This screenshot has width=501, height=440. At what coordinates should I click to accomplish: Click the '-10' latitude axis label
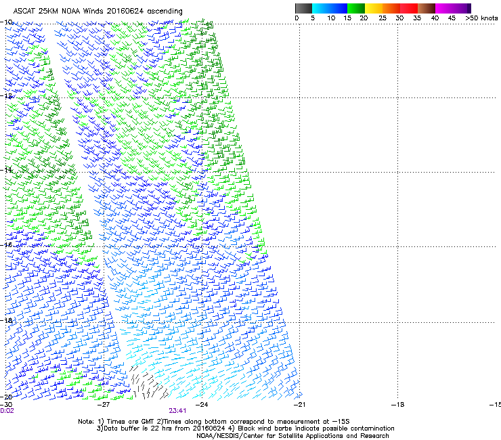pos(6,22)
